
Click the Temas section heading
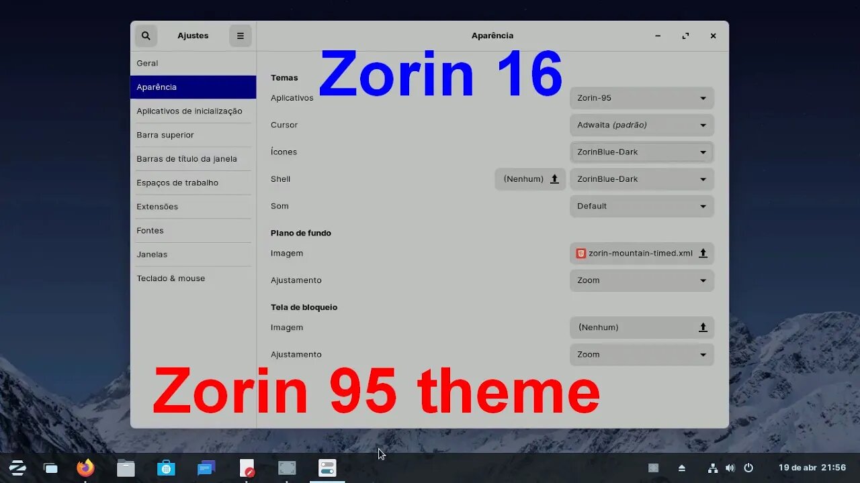[x=284, y=78]
